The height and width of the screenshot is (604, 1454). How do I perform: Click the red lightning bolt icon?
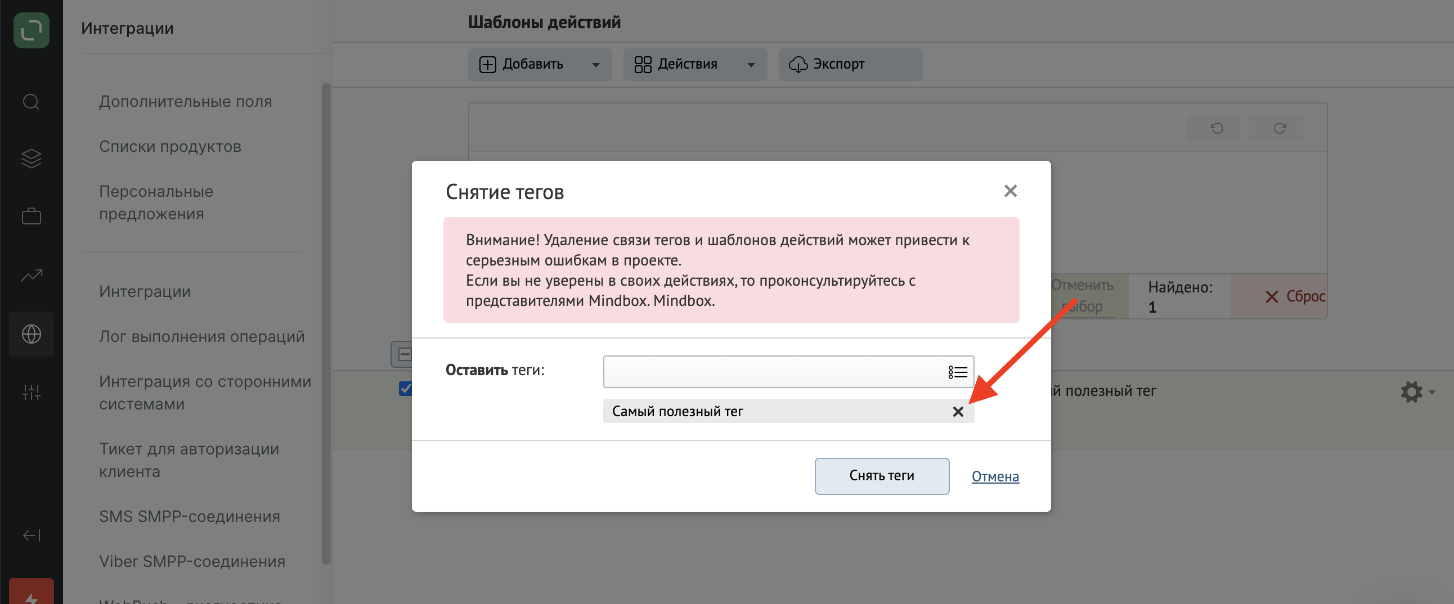(31, 592)
